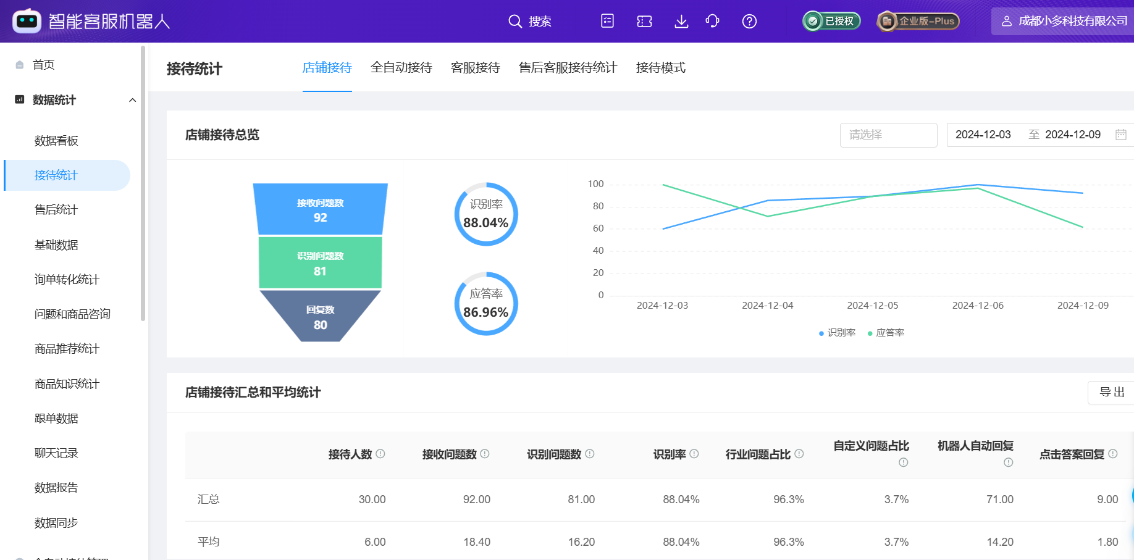Screen dimensions: 1134x560
Task: Click the search magnifier icon
Action: click(x=515, y=22)
